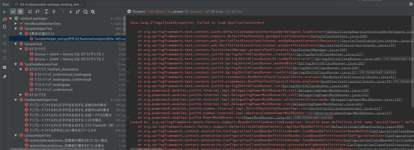Collapse the SampleHelperTest node
This screenshot has width=414, height=150.
pyautogui.click(x=16, y=28)
